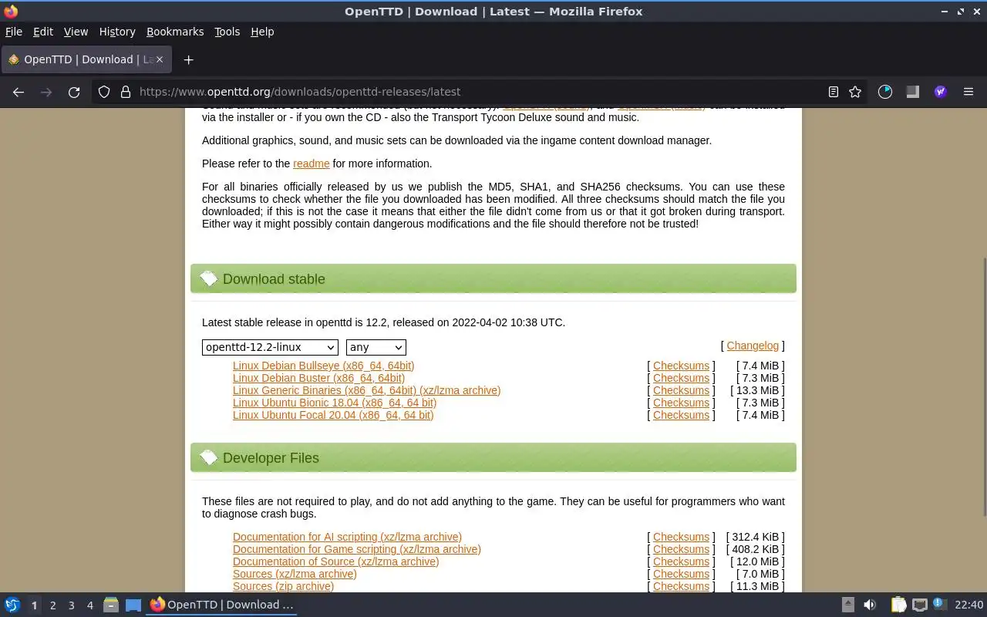Download Linux Debian Bullseye build
This screenshot has width=987, height=617.
pos(323,366)
